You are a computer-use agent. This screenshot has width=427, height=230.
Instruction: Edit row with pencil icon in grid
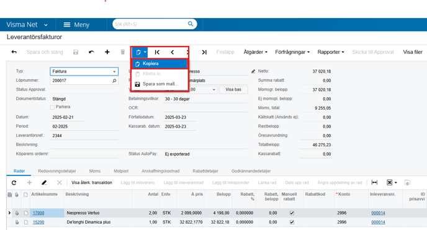click(44, 183)
